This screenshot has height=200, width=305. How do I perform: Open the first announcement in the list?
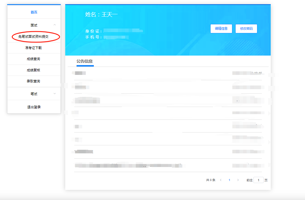[x=80, y=73]
